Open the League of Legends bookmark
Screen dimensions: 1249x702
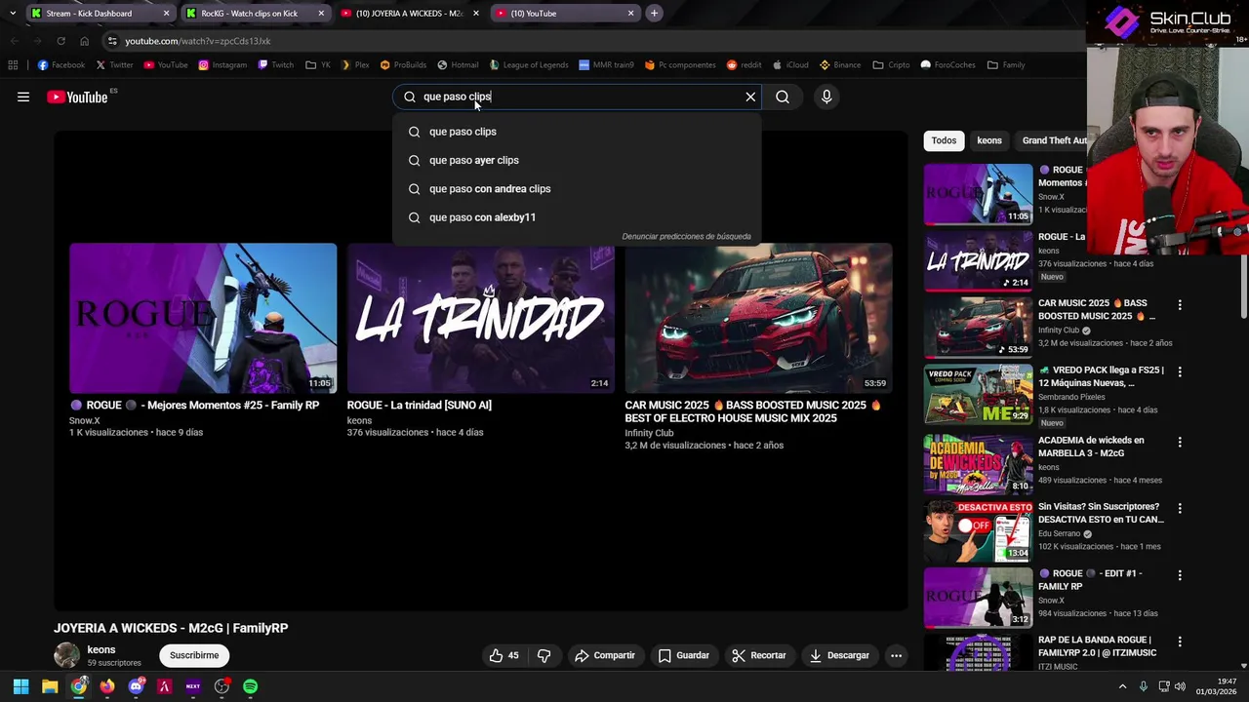point(528,65)
